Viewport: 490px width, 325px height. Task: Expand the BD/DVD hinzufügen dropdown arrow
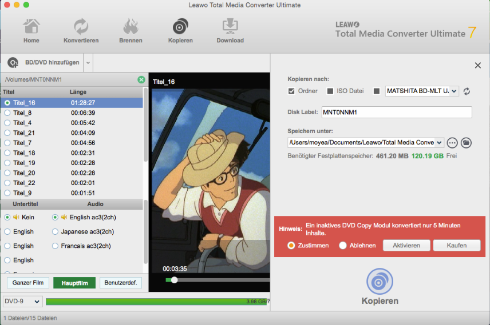(x=88, y=63)
